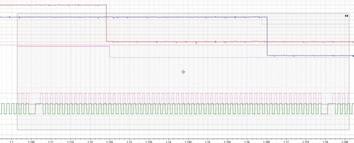Select the red trace falling edge near 1.124
This screenshot has height=143, width=354.
[x=106, y=23]
